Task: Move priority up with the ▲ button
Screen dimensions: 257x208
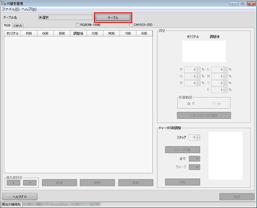Action: click(x=13, y=183)
